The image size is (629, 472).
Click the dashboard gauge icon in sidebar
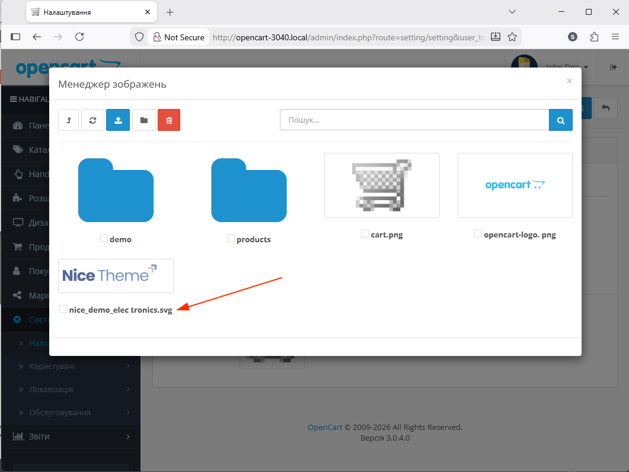tap(18, 126)
